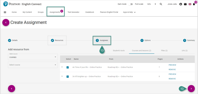
Task: Click the page count 8 cell
Action: 159,76
